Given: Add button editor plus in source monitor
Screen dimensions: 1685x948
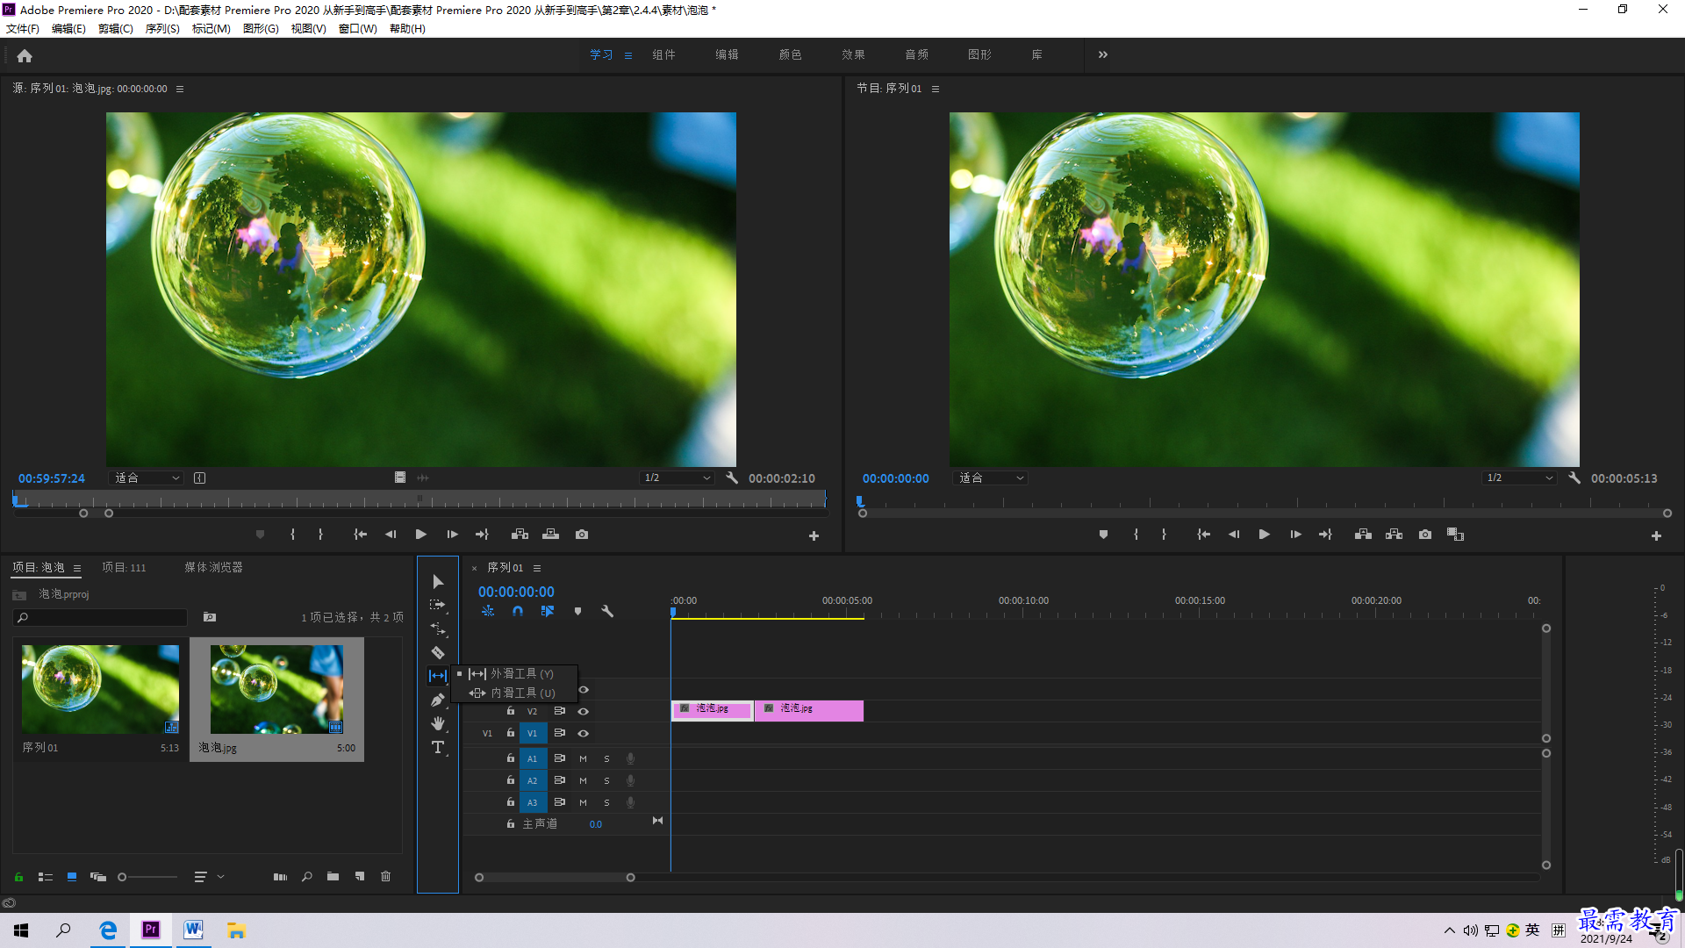Looking at the screenshot, I should (x=814, y=536).
